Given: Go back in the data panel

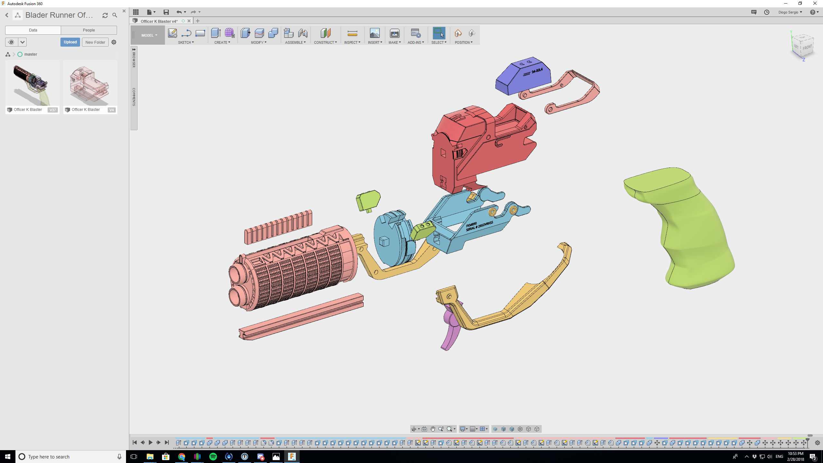Looking at the screenshot, I should pos(7,15).
